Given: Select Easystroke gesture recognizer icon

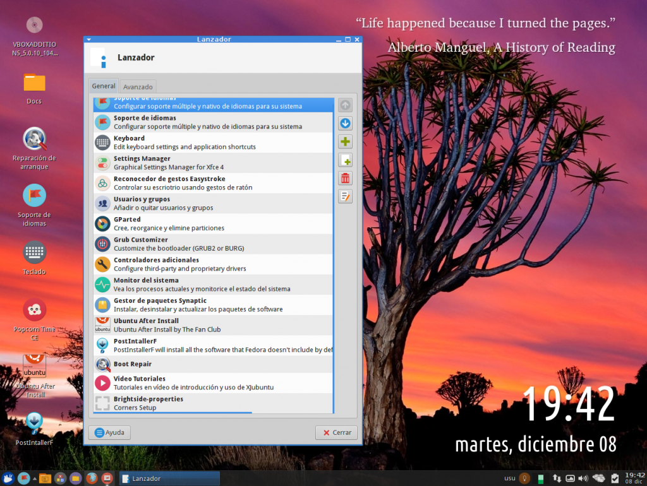Looking at the screenshot, I should [103, 183].
